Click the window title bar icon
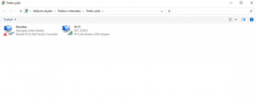Image resolution: width=256 pixels, height=103 pixels. click(3, 3)
